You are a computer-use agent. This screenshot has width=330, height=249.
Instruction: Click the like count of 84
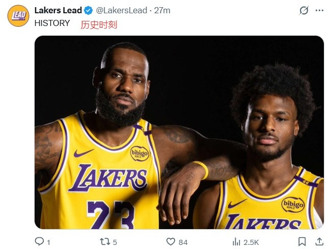pos(183,242)
